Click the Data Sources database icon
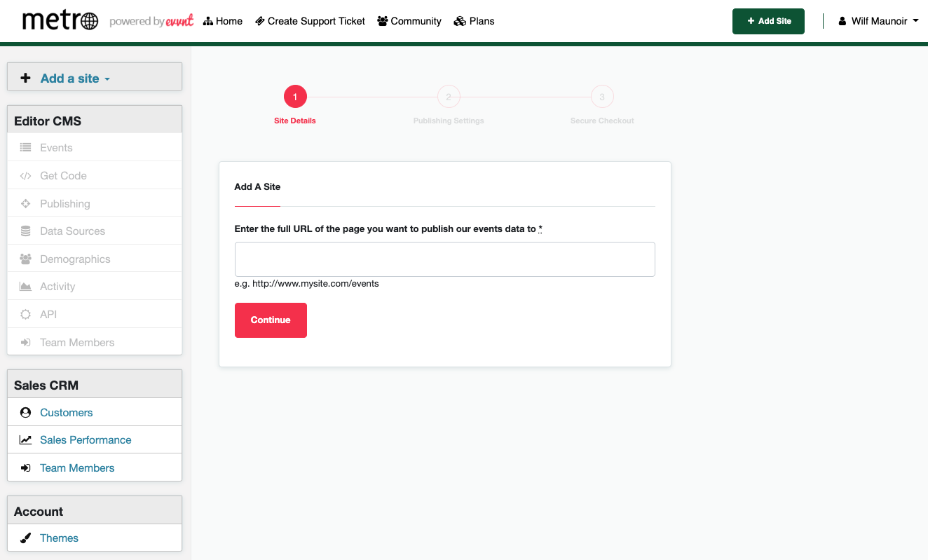This screenshot has width=928, height=560. 26,231
